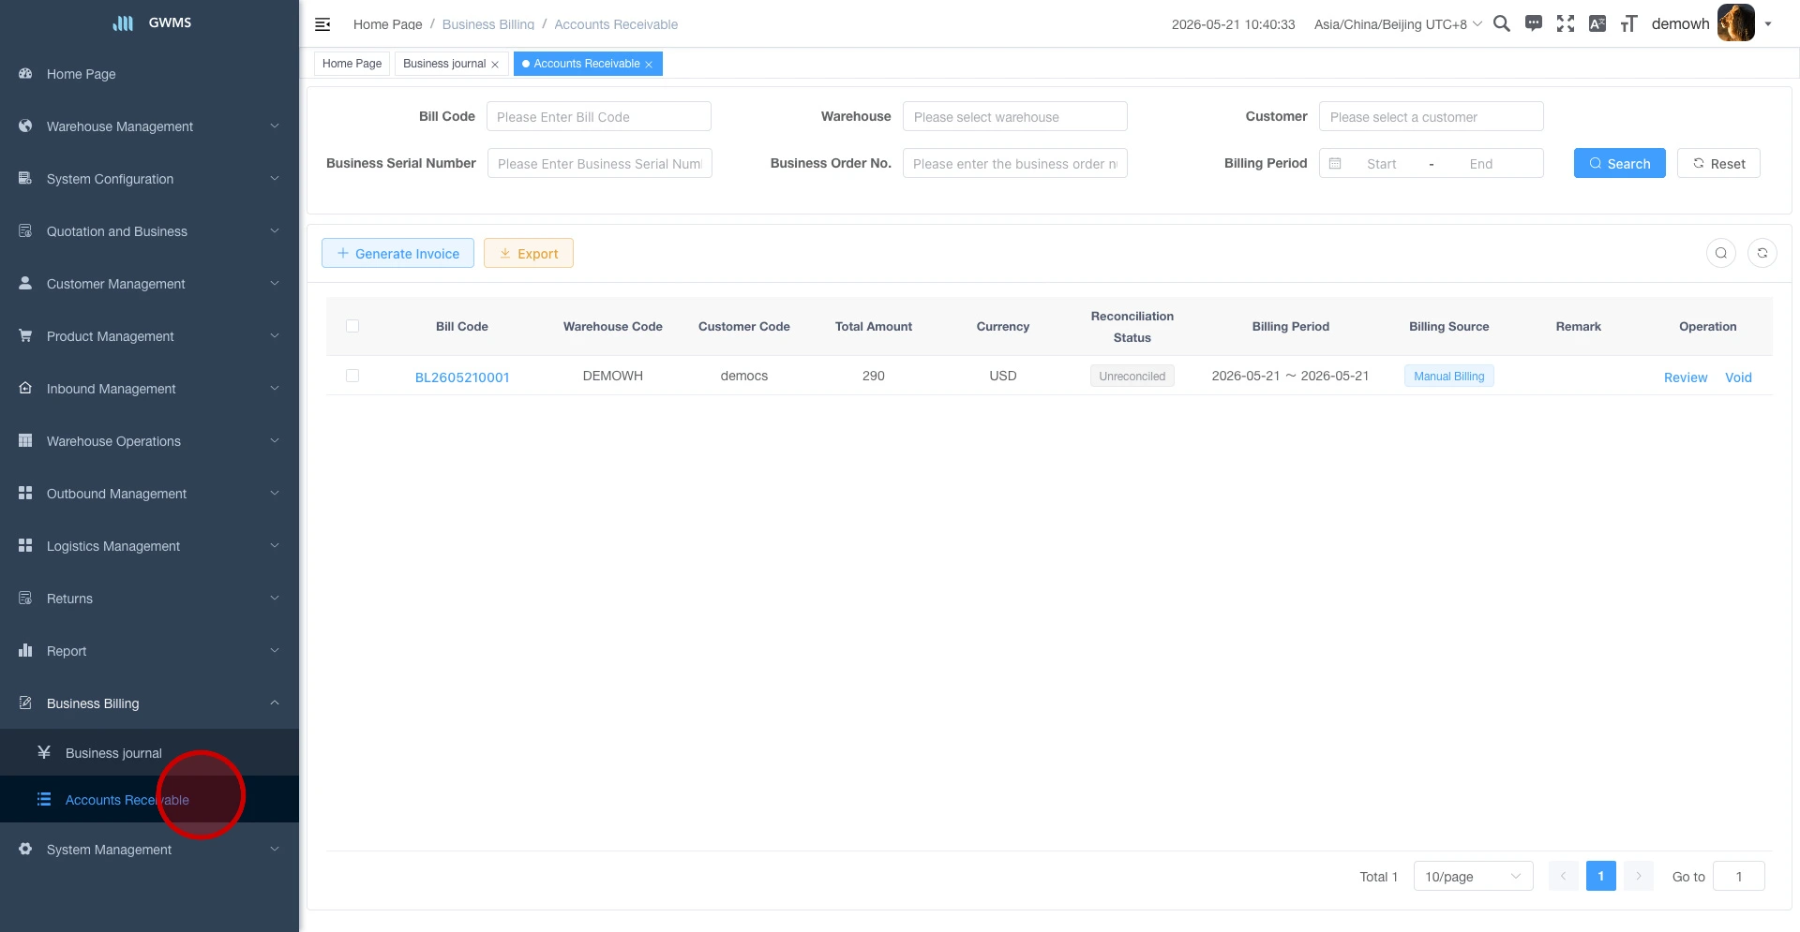Click the Business Billing edit icon
This screenshot has width=1800, height=932.
(25, 703)
